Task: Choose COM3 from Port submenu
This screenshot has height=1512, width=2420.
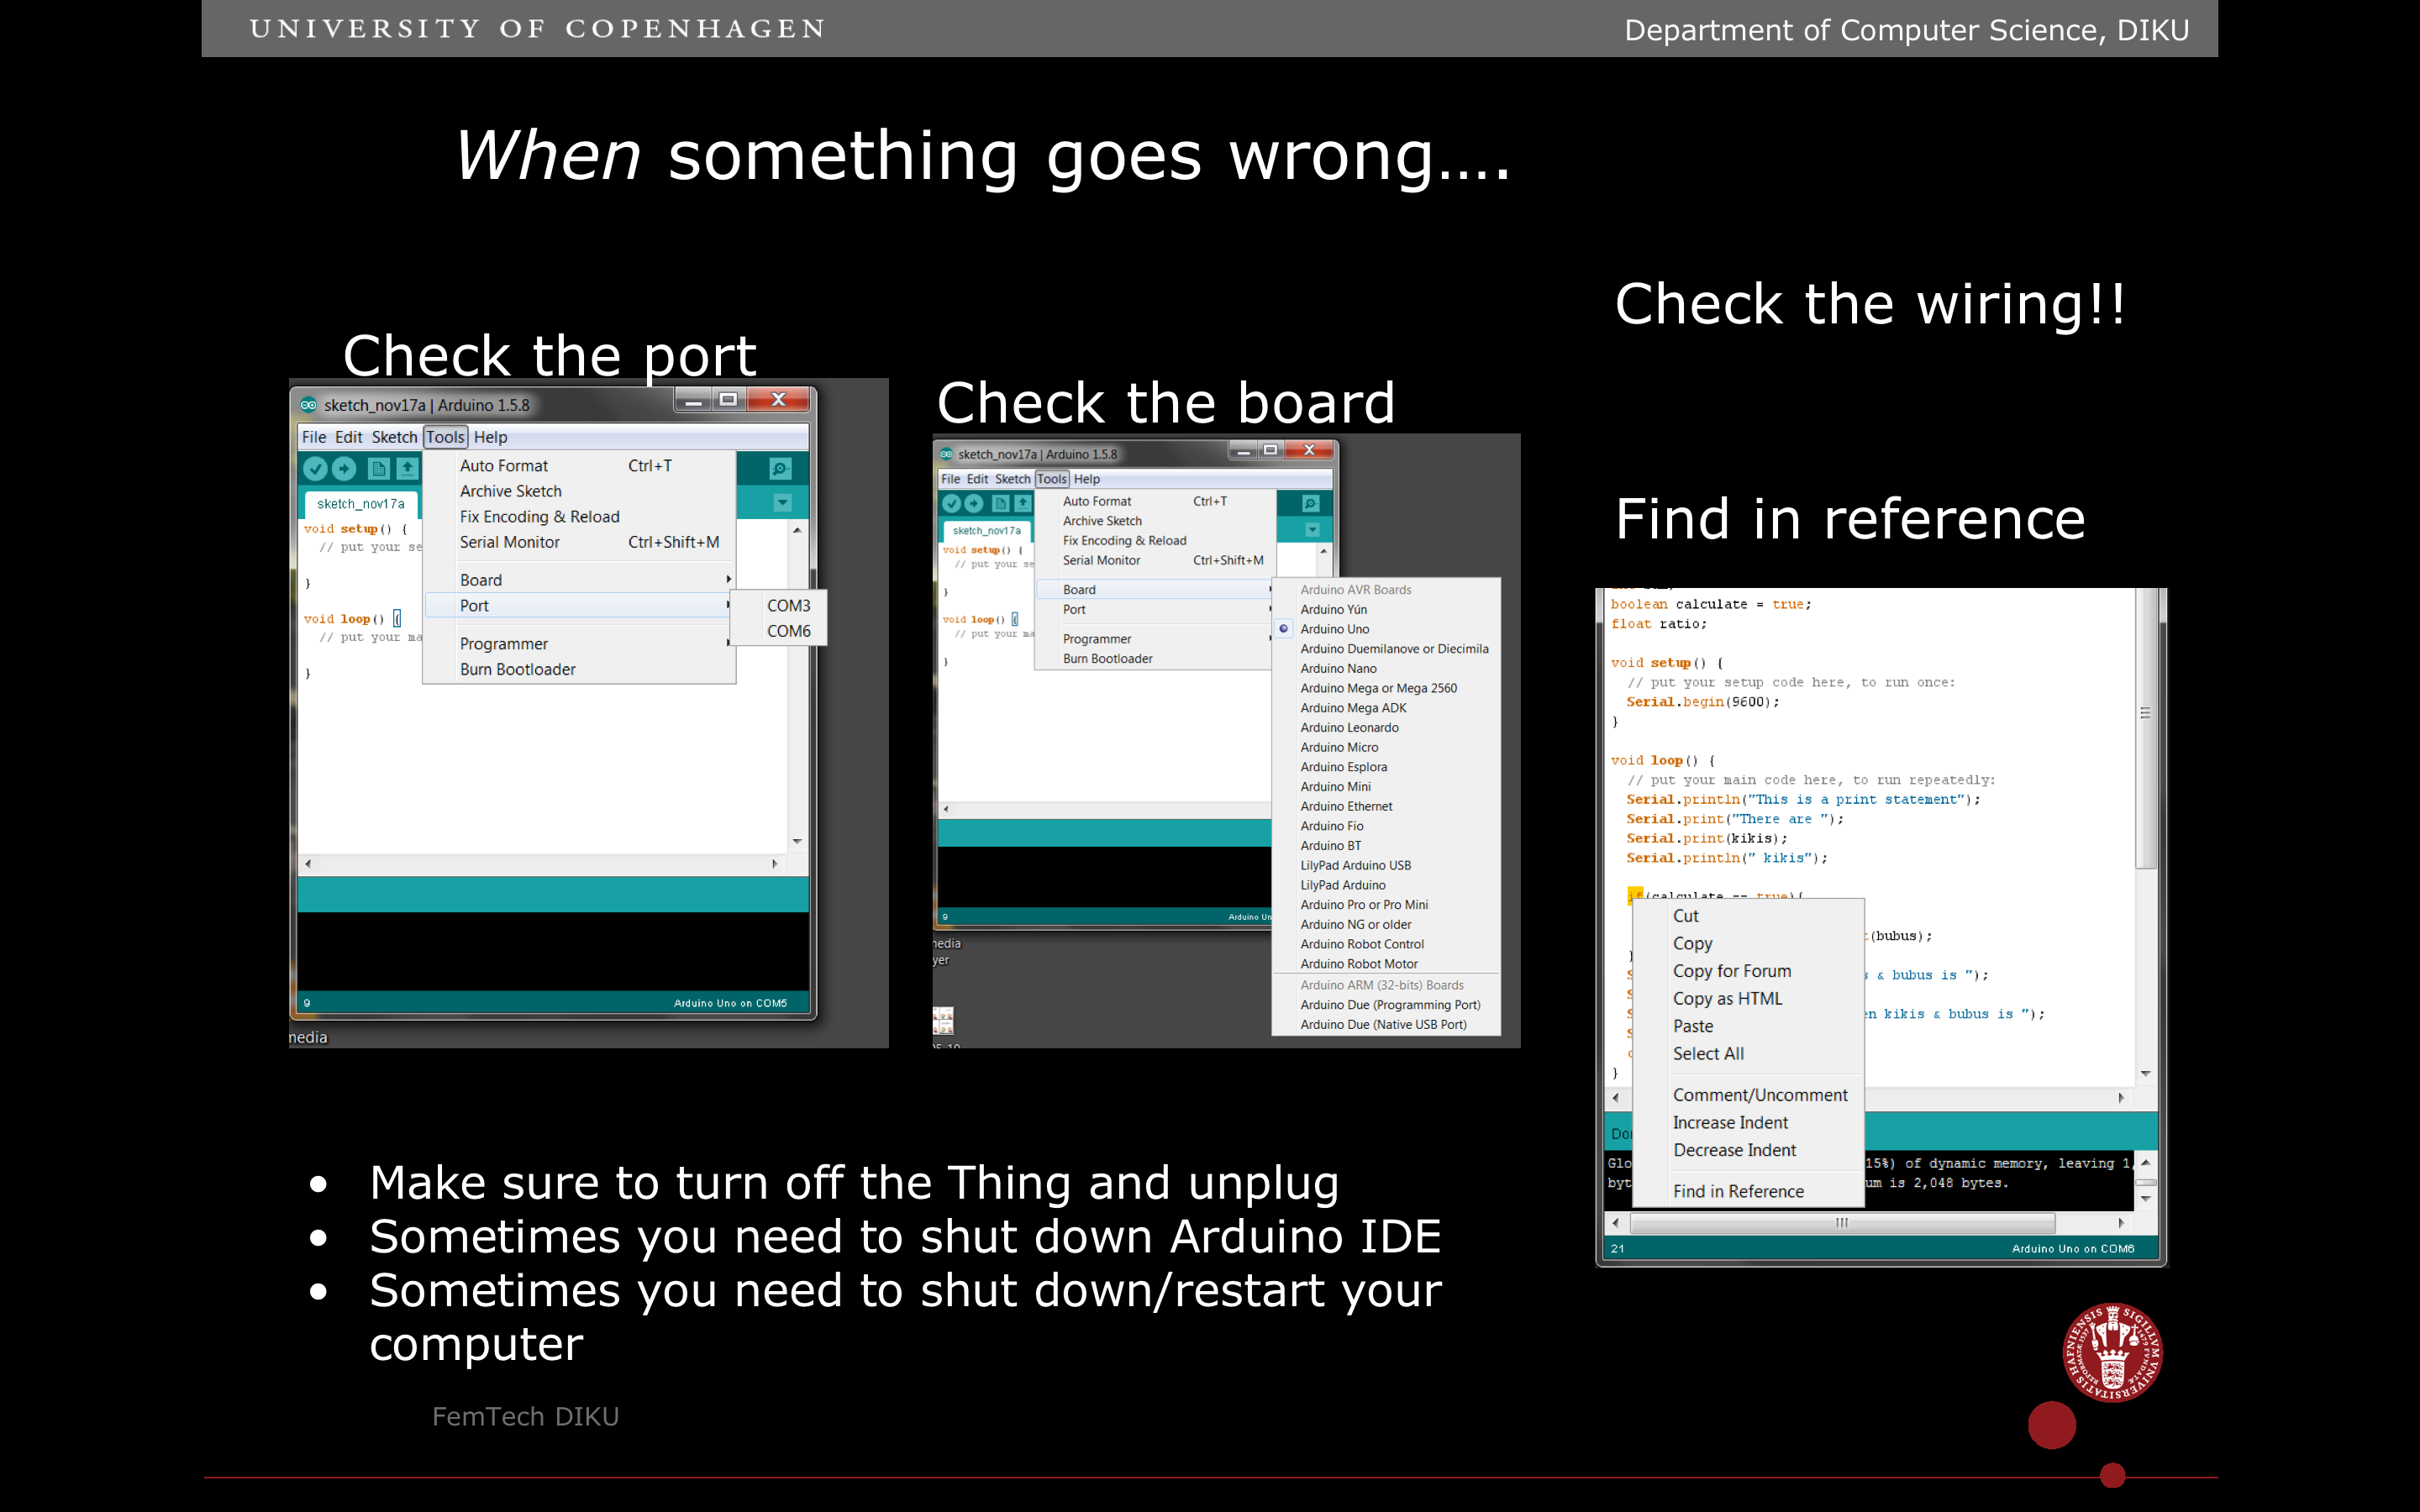Action: point(788,606)
